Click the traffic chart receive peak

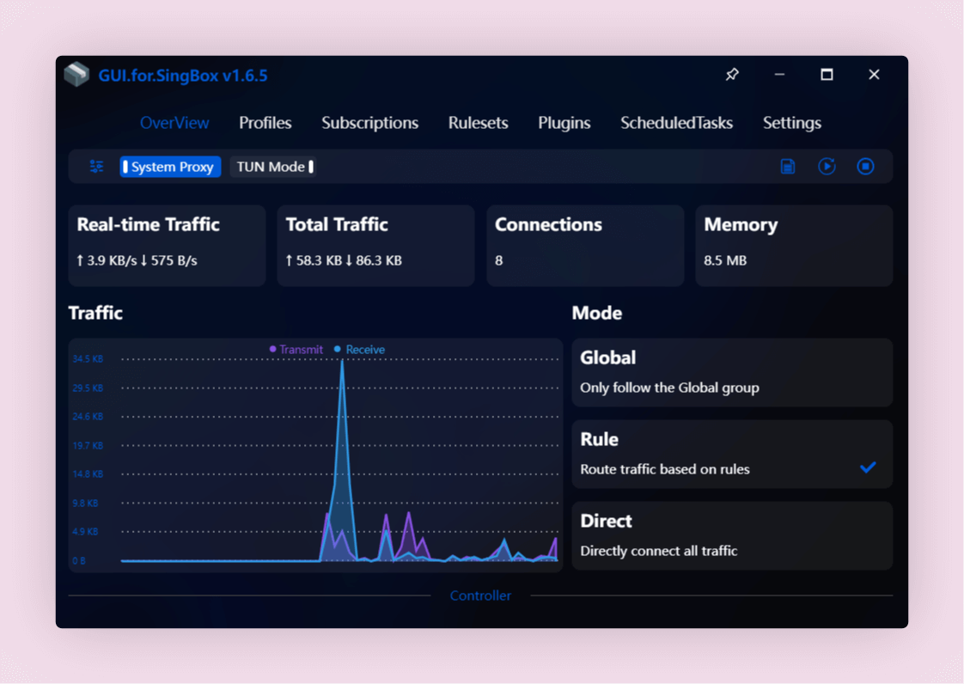pos(342,363)
